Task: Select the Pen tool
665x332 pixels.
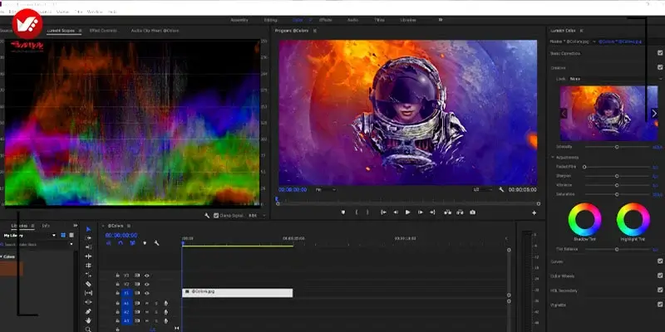Action: pos(89,311)
